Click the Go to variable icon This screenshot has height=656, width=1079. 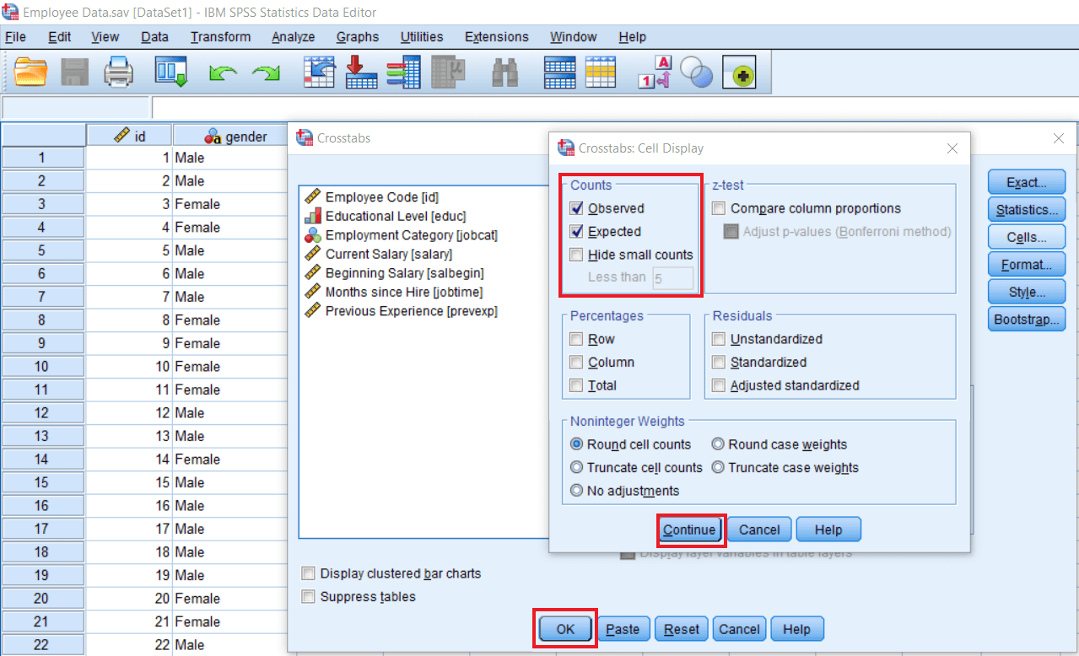(362, 73)
